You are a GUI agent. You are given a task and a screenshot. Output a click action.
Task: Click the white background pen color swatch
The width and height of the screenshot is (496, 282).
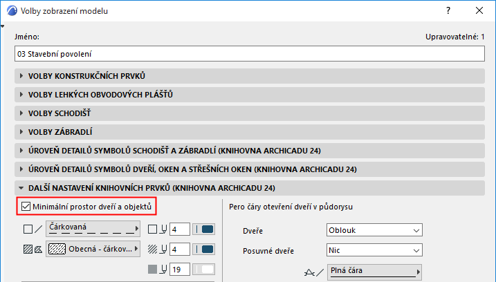(x=207, y=269)
